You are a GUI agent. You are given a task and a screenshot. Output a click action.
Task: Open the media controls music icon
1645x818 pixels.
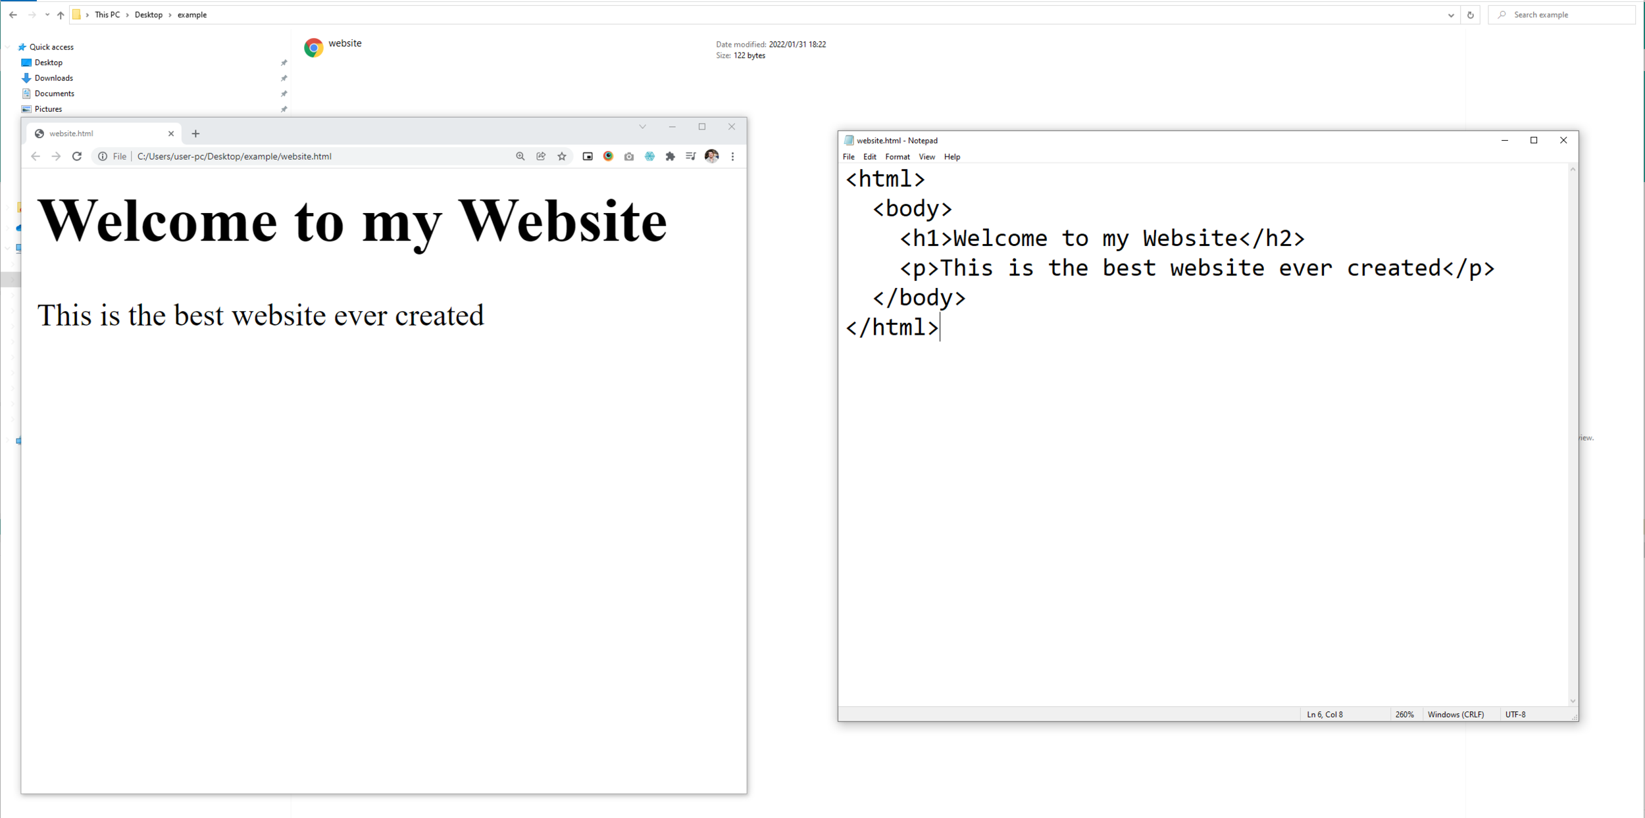[x=690, y=156]
